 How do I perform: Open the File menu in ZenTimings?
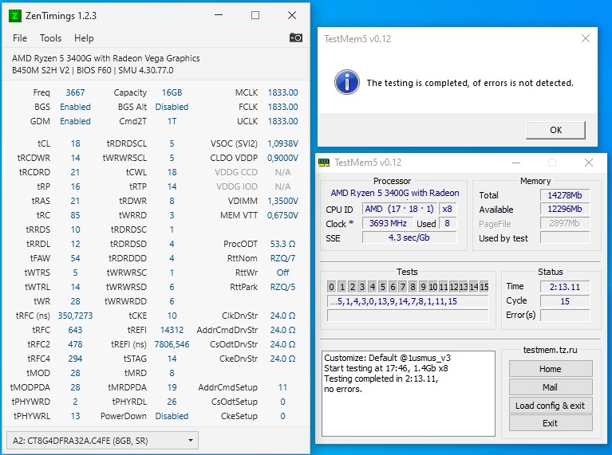click(x=20, y=38)
